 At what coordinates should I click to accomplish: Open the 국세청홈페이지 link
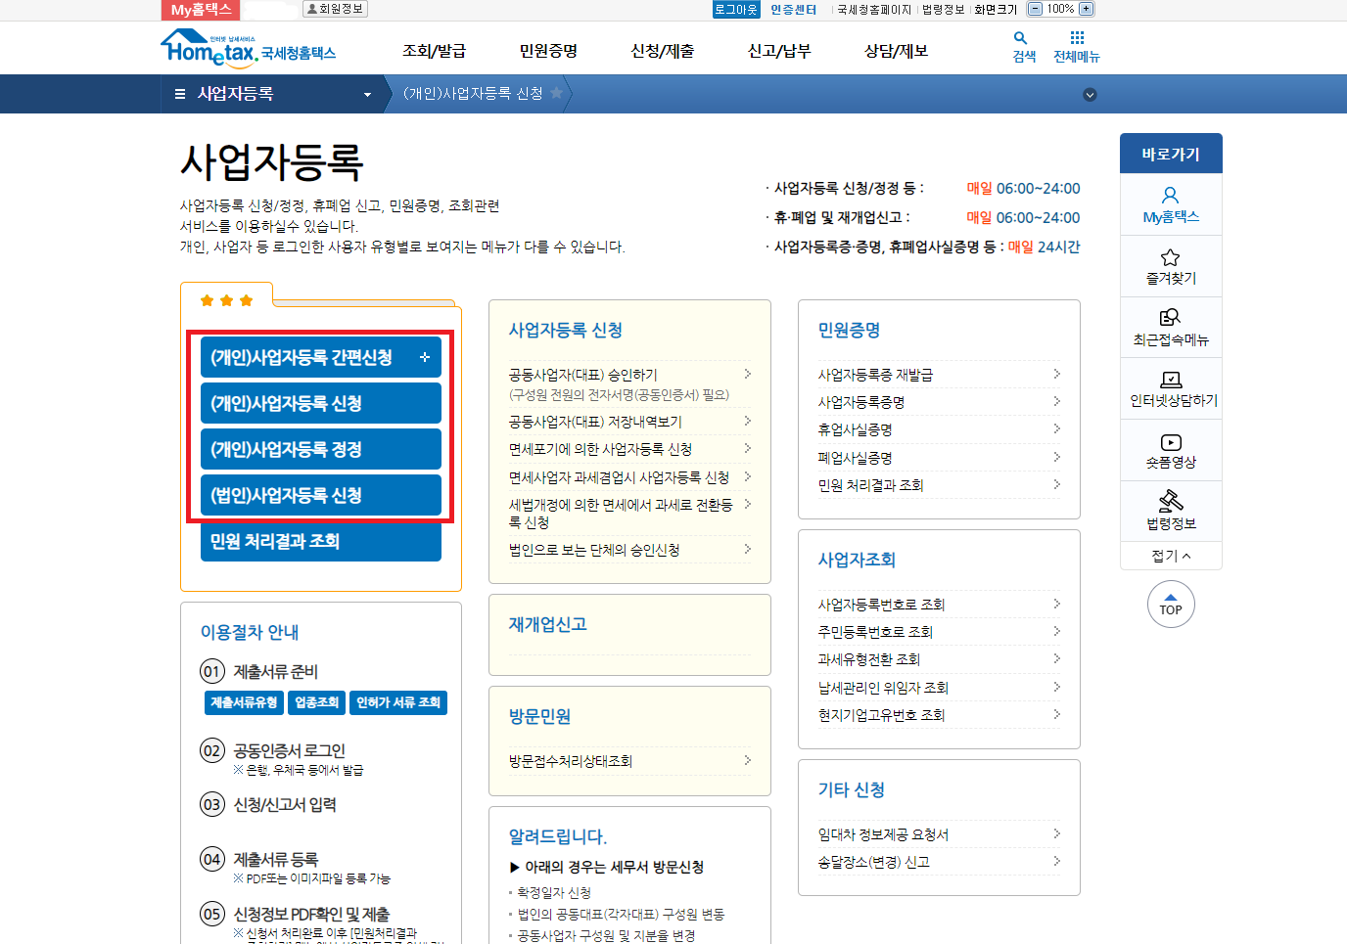coord(874,9)
